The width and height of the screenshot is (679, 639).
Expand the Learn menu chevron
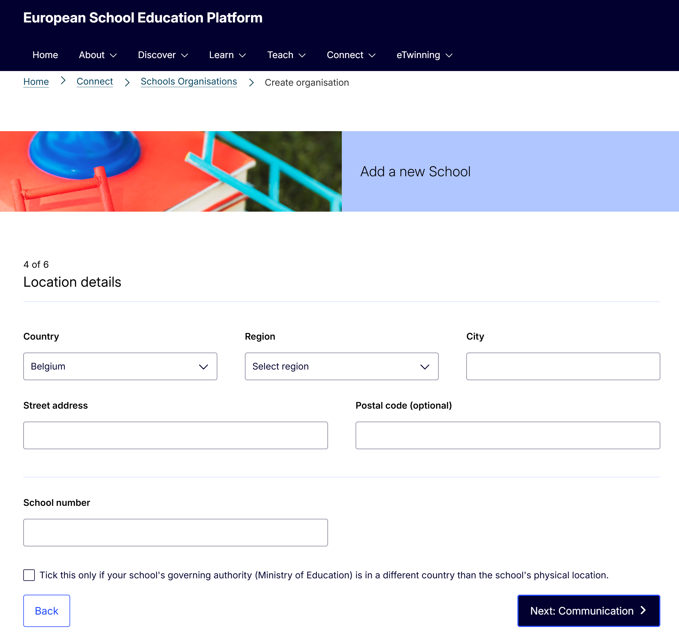point(243,55)
